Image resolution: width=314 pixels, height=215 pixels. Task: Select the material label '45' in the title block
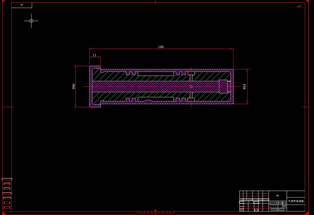coord(277,195)
